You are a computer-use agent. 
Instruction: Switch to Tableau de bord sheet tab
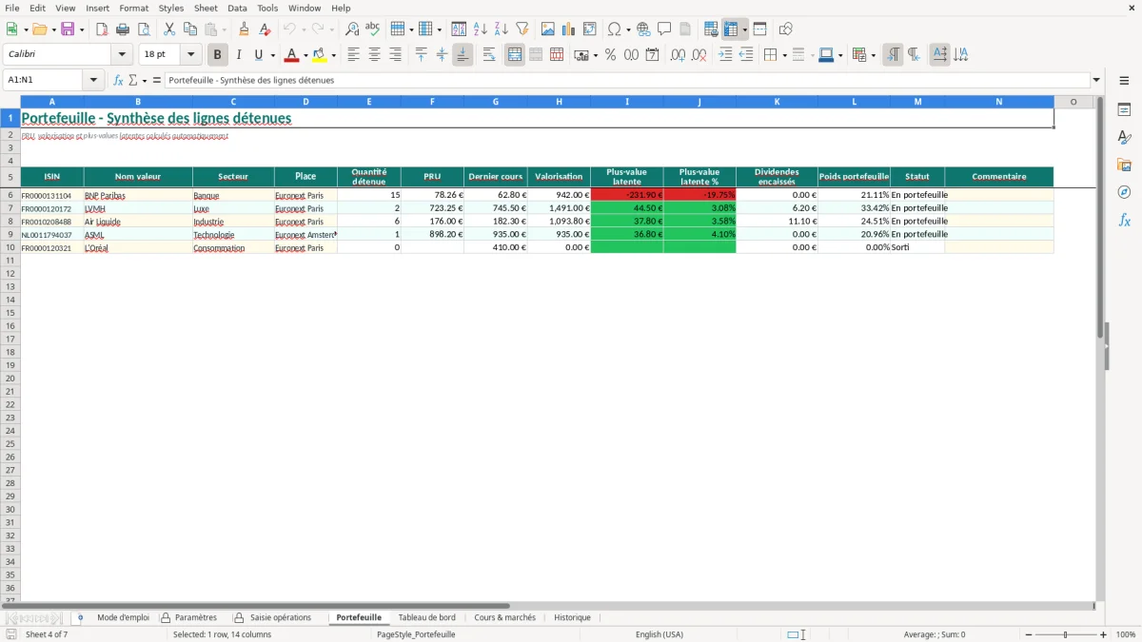426,617
